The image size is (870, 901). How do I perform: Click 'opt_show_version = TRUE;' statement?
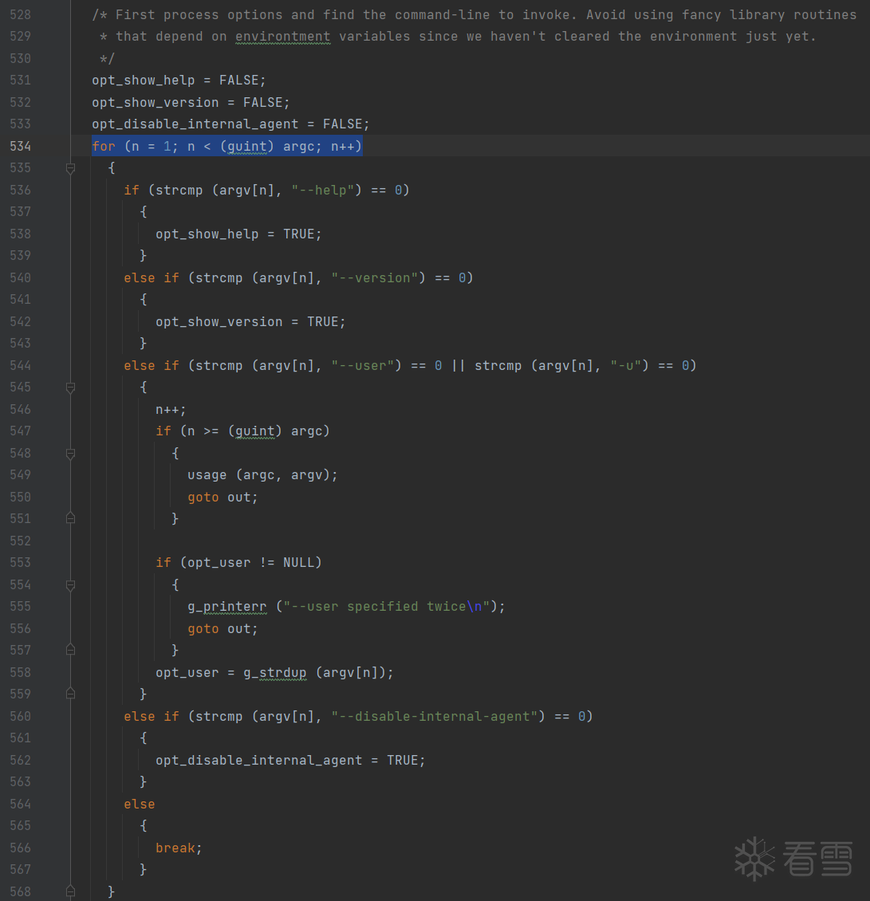pos(250,322)
